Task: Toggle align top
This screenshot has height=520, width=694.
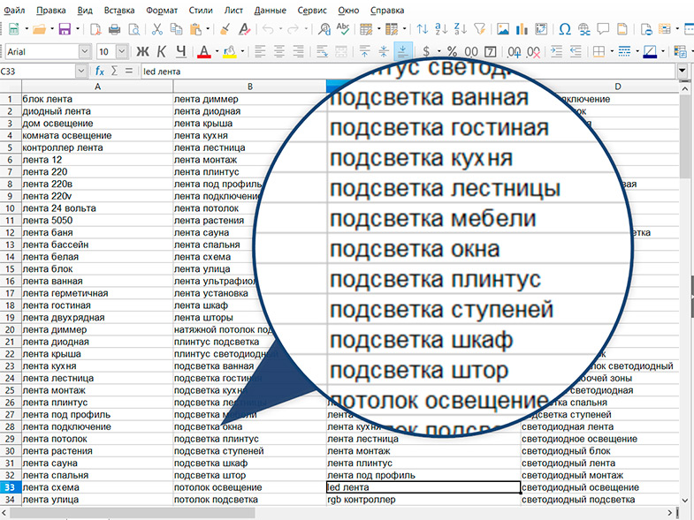Action: pos(365,52)
